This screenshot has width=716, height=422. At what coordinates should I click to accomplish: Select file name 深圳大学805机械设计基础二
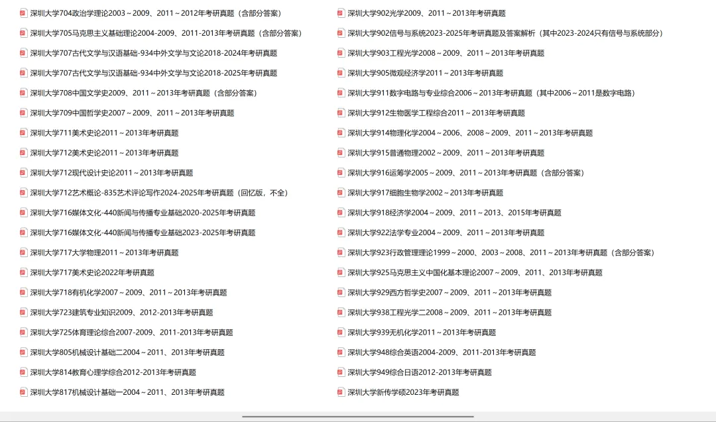(x=127, y=352)
